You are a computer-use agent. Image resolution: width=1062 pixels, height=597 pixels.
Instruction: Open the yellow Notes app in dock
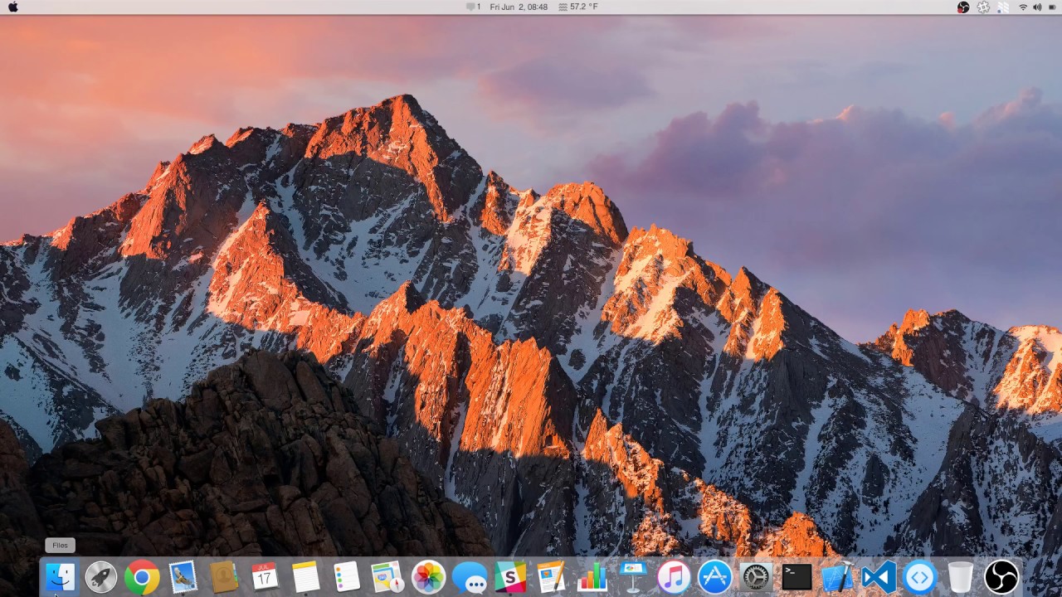(x=305, y=577)
